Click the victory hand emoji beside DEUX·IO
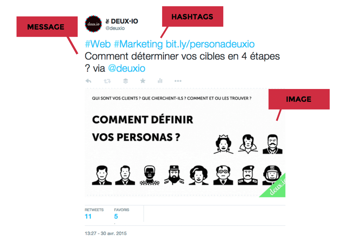This screenshot has height=242, width=337. [107, 21]
